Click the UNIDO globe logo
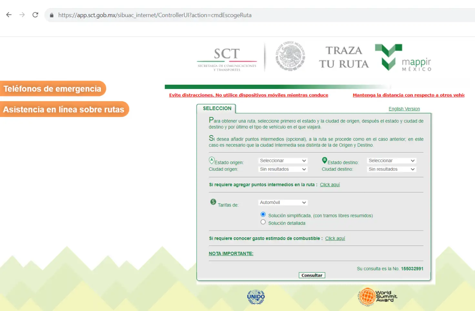Viewport: 475px width, 311px height. click(256, 296)
